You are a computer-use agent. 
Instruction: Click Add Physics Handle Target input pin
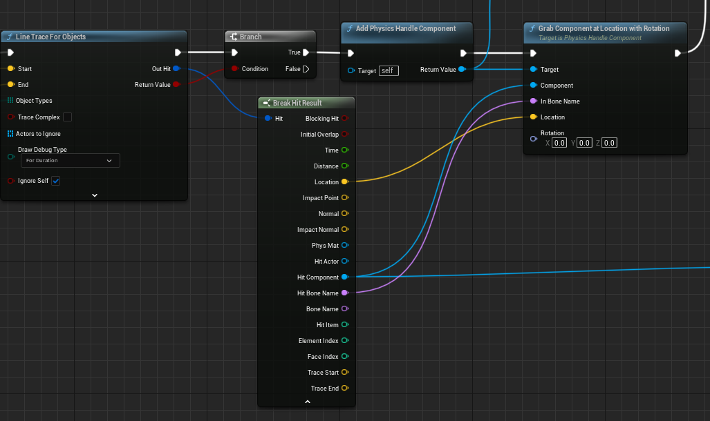click(351, 70)
